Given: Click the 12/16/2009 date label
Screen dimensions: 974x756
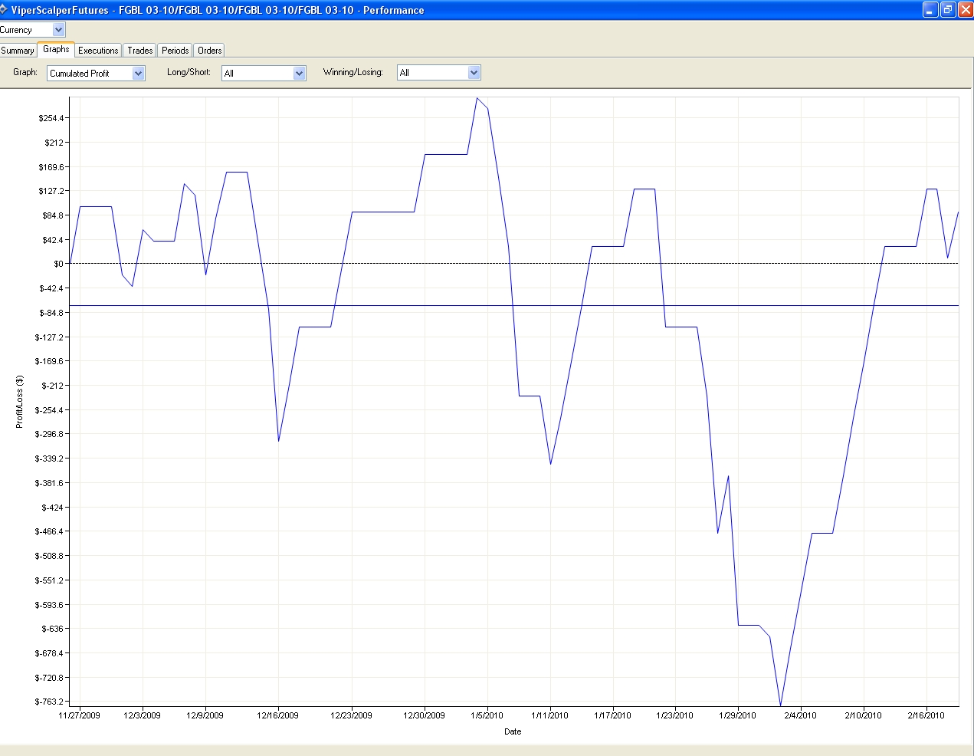Looking at the screenshot, I should (277, 715).
